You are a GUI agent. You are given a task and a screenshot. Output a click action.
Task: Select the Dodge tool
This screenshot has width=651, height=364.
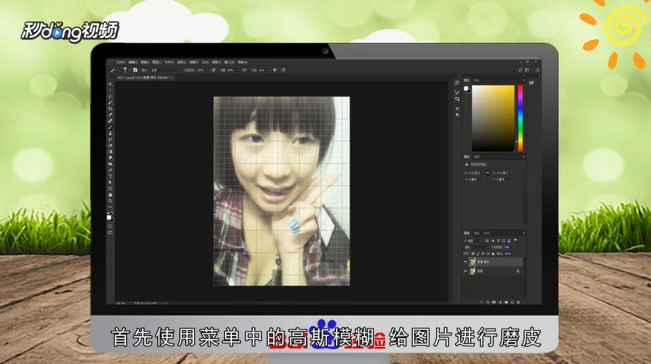[x=110, y=163]
